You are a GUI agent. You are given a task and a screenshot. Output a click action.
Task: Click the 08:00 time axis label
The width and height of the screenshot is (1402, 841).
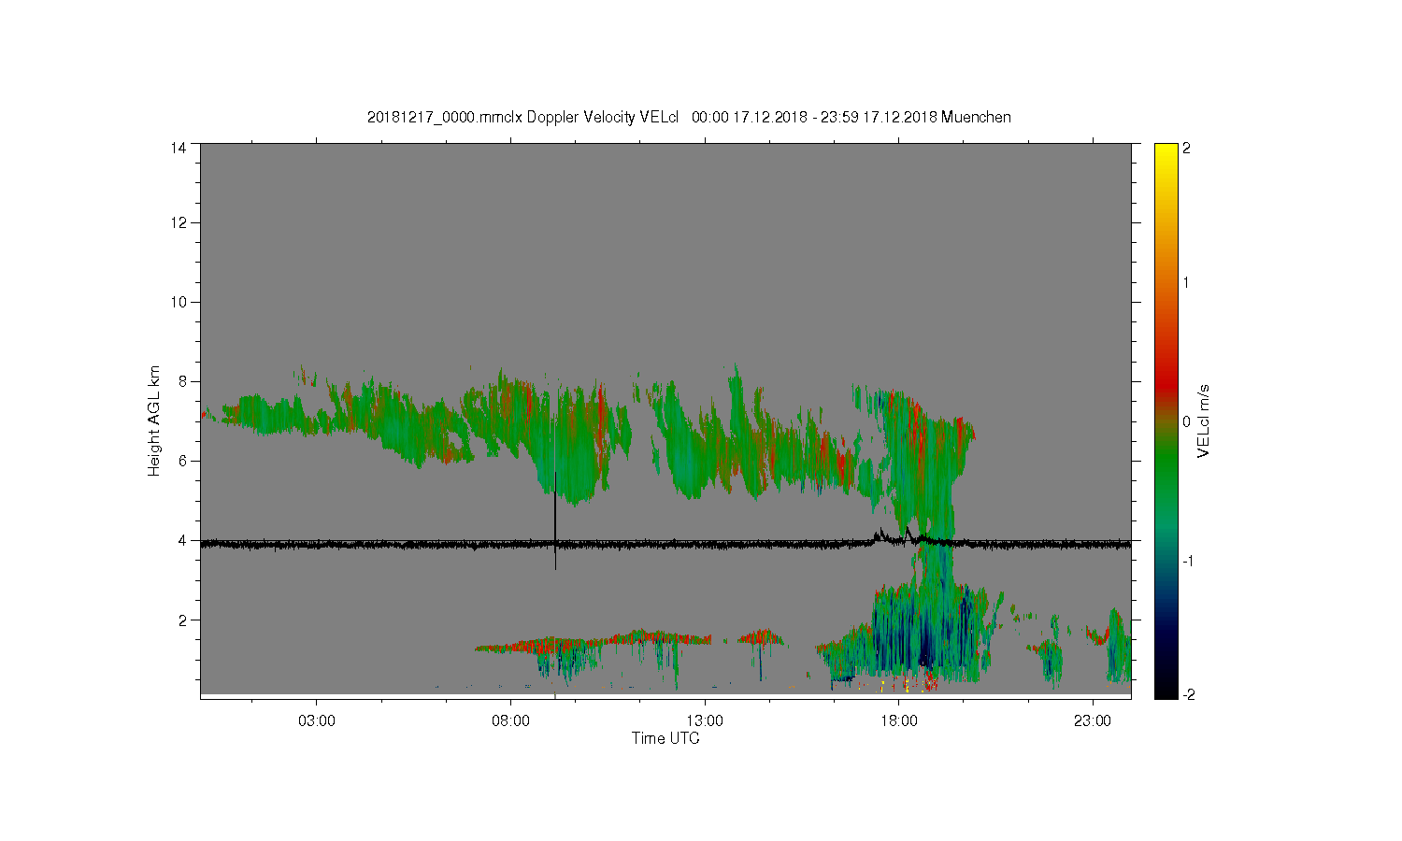click(x=510, y=721)
